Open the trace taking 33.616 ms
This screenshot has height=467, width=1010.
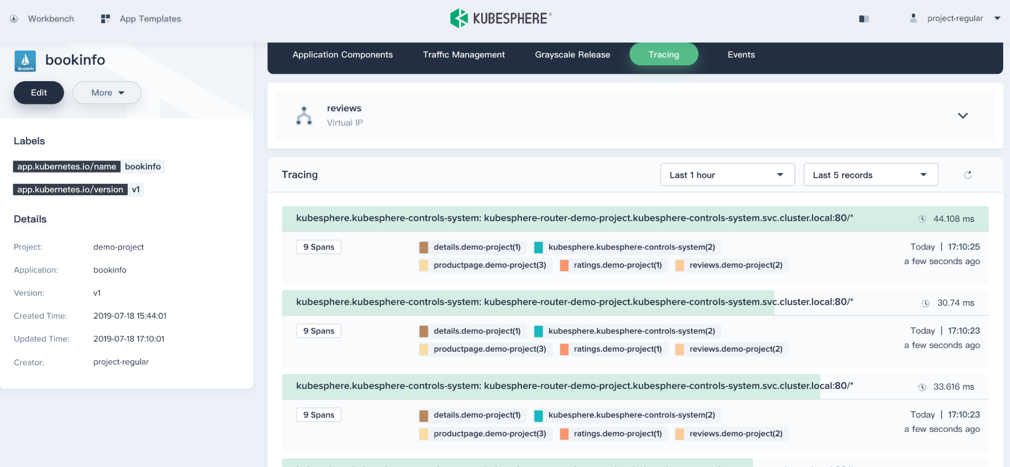pyautogui.click(x=635, y=386)
